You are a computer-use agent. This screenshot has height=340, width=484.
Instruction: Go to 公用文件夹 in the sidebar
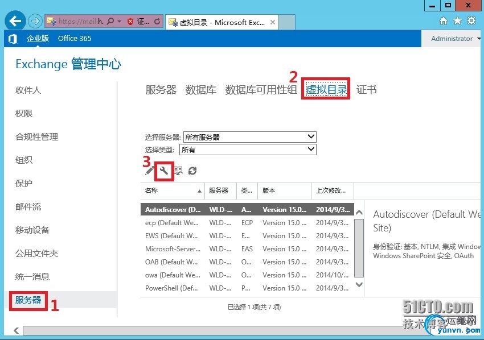point(36,253)
